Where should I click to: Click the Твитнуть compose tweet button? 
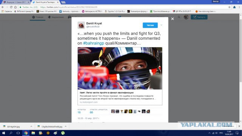pos(199,17)
